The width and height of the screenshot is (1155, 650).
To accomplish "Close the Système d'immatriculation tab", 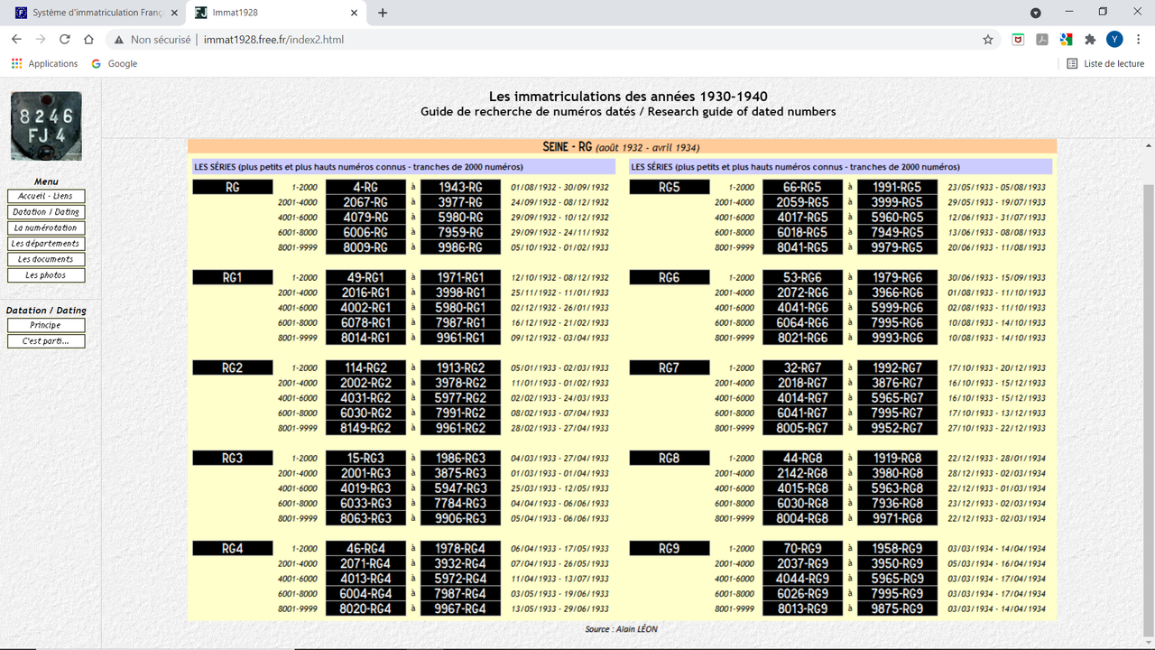I will (x=174, y=13).
